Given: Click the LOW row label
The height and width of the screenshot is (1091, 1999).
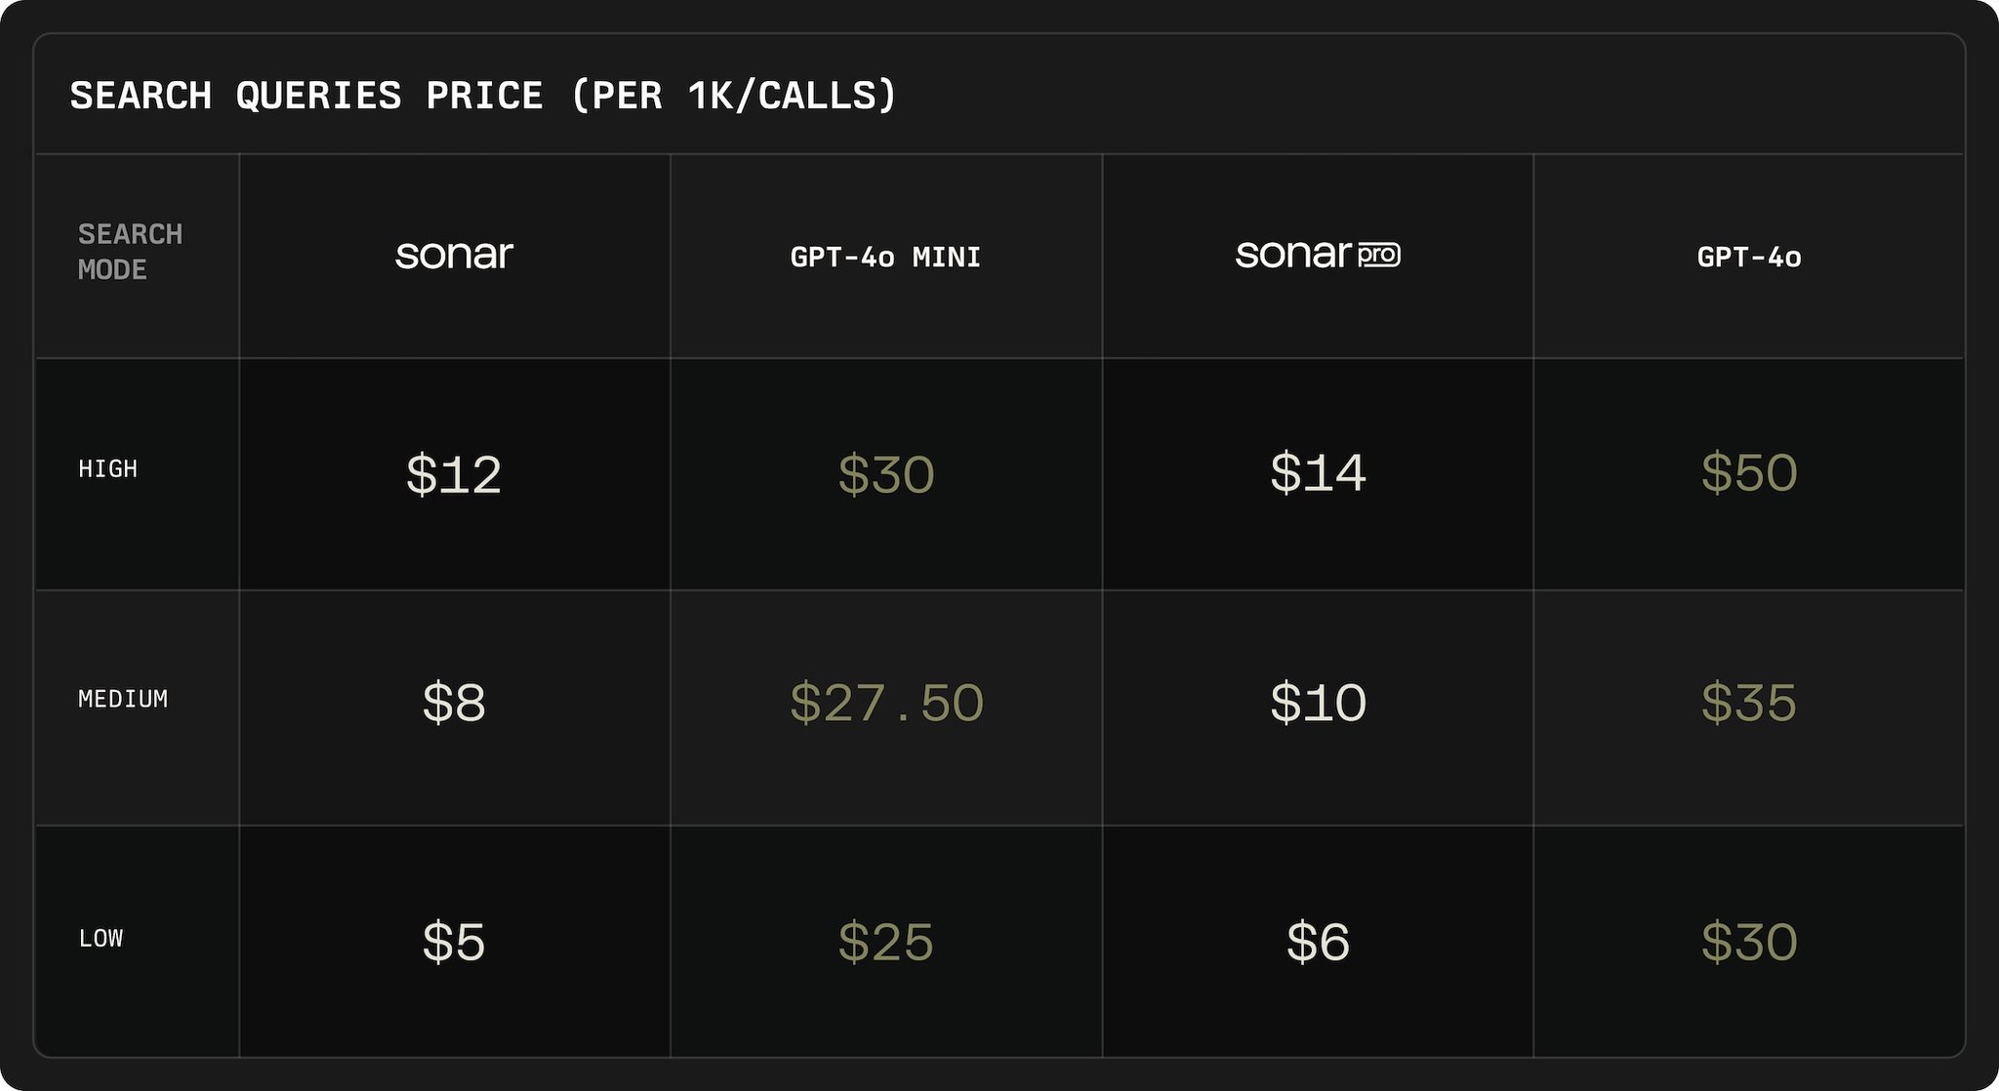Looking at the screenshot, I should (x=101, y=939).
